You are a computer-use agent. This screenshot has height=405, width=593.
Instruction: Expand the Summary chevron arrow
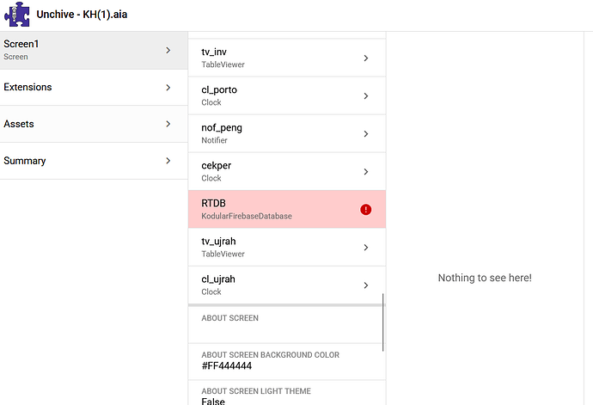pos(168,161)
